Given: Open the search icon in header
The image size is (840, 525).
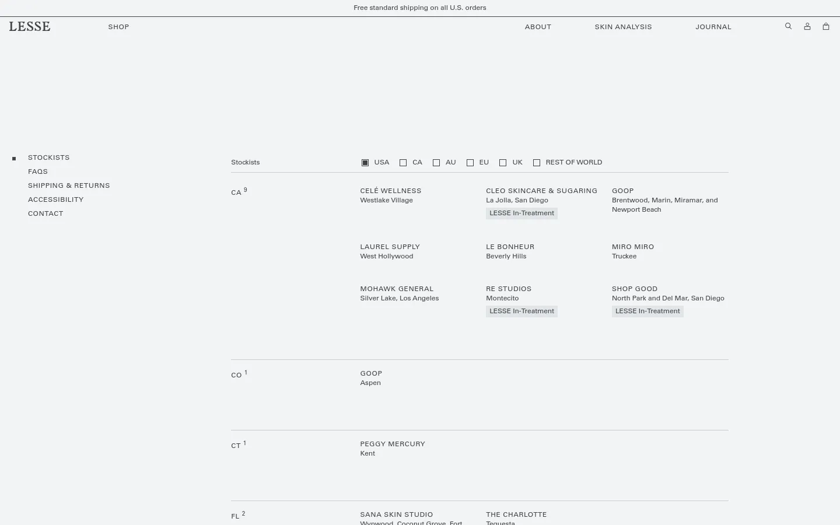Looking at the screenshot, I should (x=788, y=26).
